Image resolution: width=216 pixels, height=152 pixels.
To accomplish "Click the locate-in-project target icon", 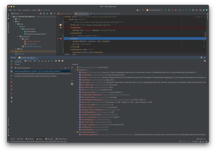I will coord(40,14).
